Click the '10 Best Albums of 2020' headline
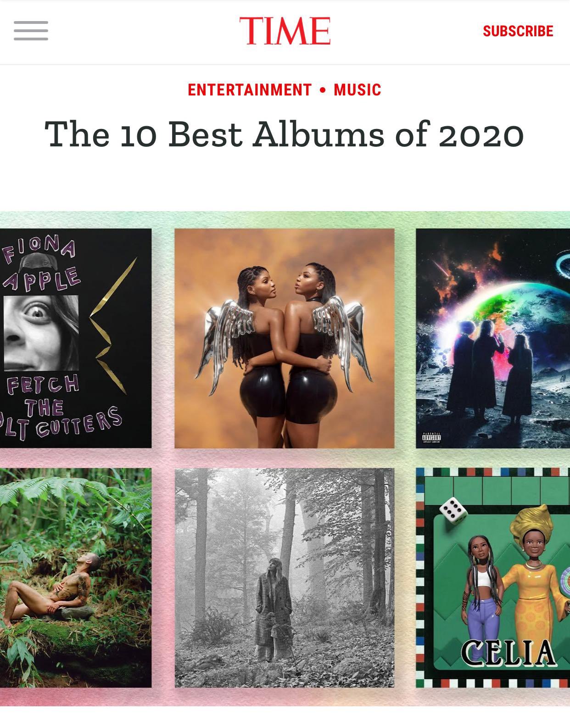Image resolution: width=570 pixels, height=726 pixels. pyautogui.click(x=285, y=134)
